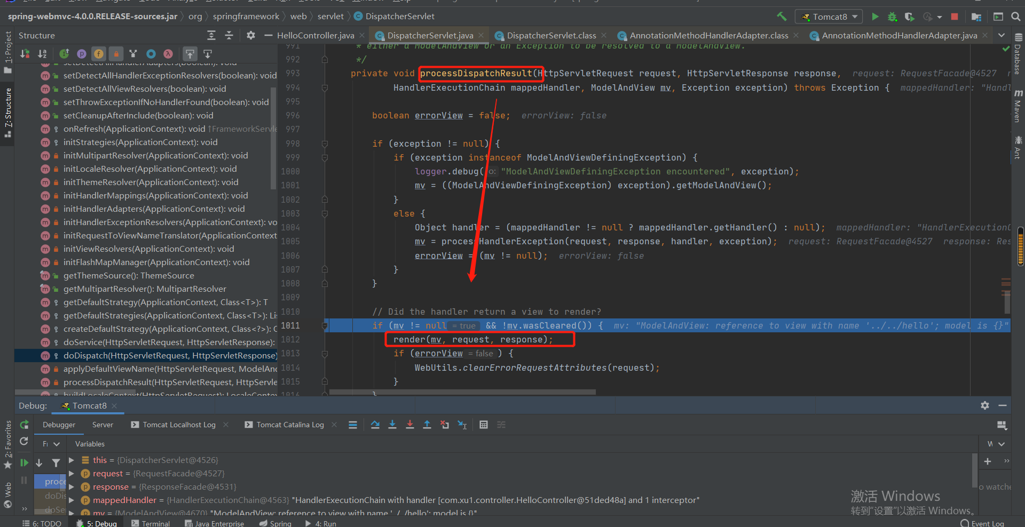Click Run to Cursor debugger icon

coord(462,425)
